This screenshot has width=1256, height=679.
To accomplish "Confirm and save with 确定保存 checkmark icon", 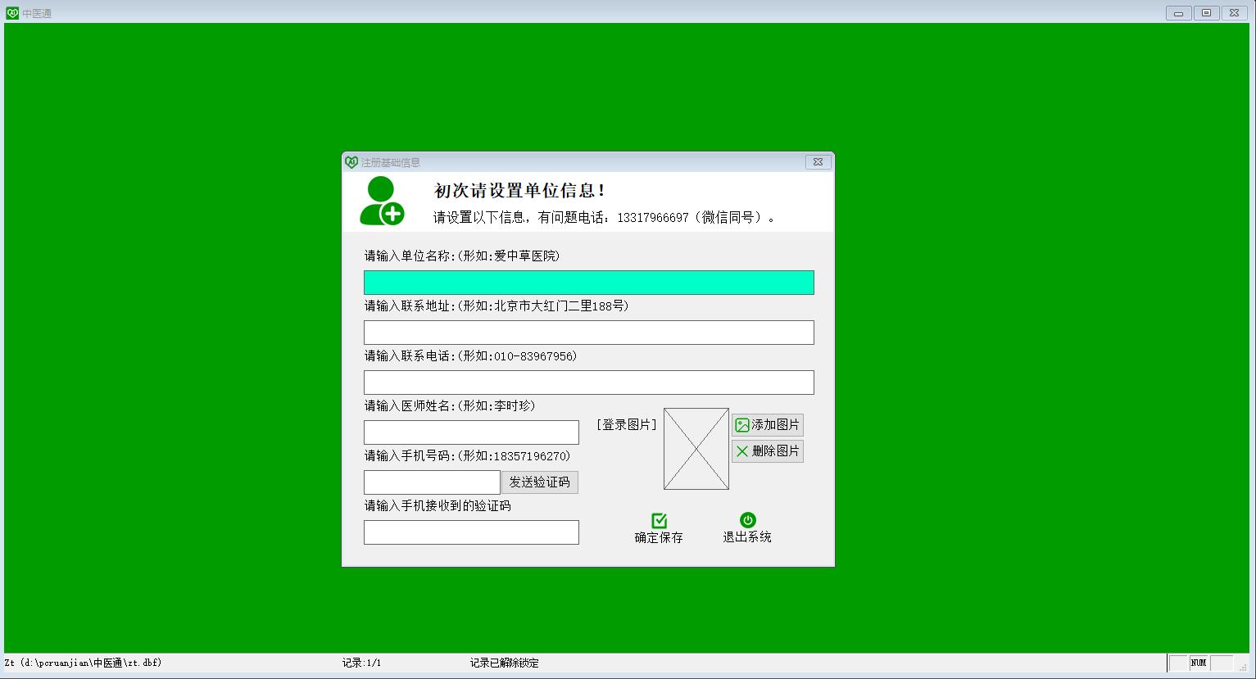I will pos(659,521).
